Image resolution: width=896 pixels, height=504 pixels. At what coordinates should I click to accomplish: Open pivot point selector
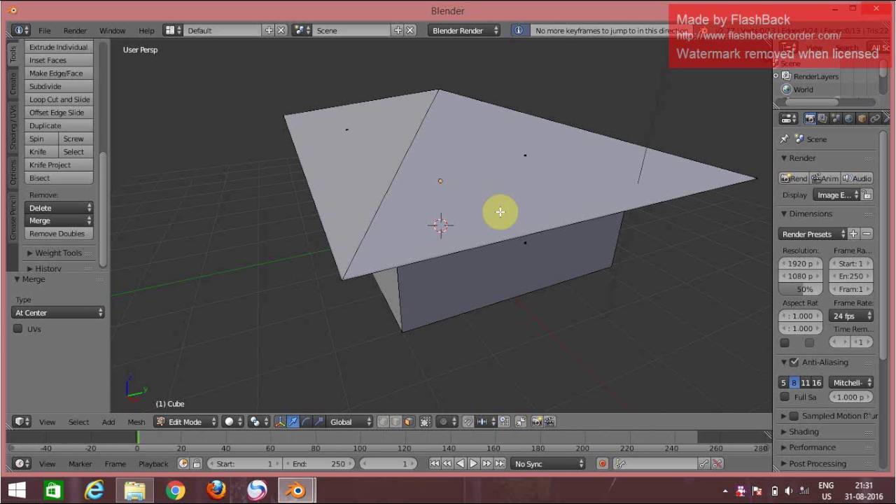[x=258, y=421]
